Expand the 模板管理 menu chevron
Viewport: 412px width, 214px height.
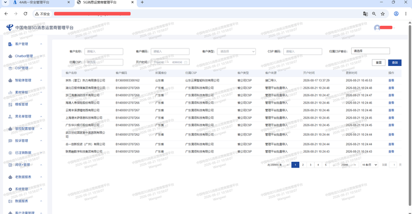41,105
